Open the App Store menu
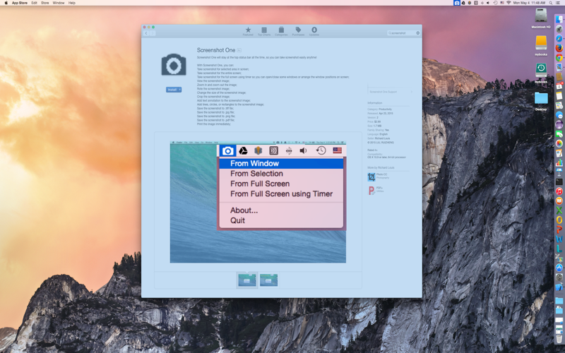This screenshot has height=353, width=565. 20,3
